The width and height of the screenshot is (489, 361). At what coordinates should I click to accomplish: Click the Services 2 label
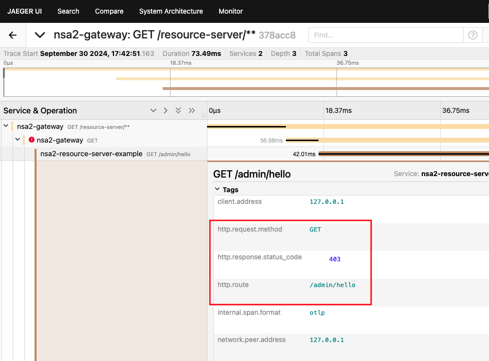(x=246, y=54)
